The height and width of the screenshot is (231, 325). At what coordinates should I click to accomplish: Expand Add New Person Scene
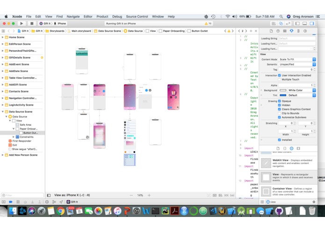click(x=2, y=155)
